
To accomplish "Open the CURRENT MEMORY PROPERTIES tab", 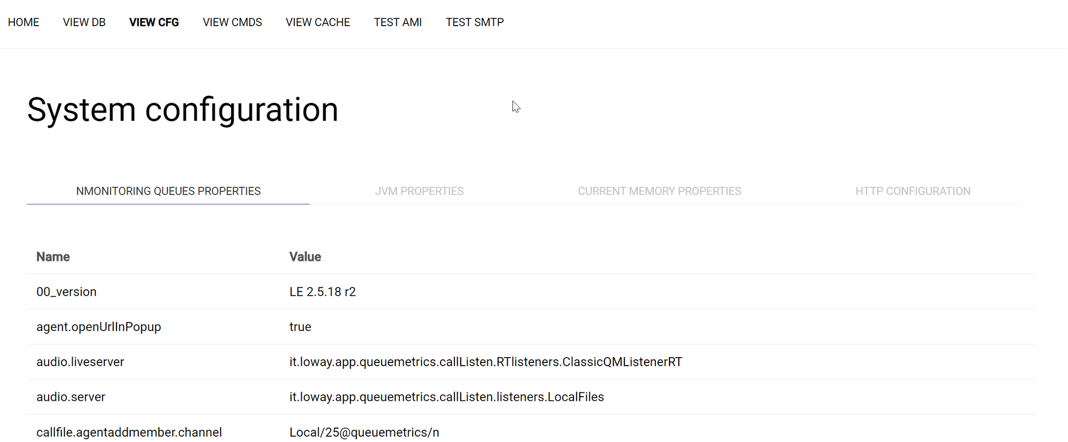I will click(659, 191).
